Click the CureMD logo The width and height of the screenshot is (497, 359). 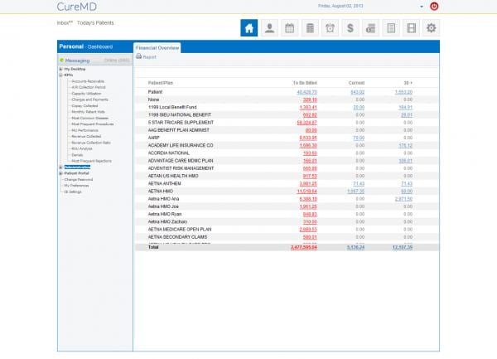tap(77, 7)
